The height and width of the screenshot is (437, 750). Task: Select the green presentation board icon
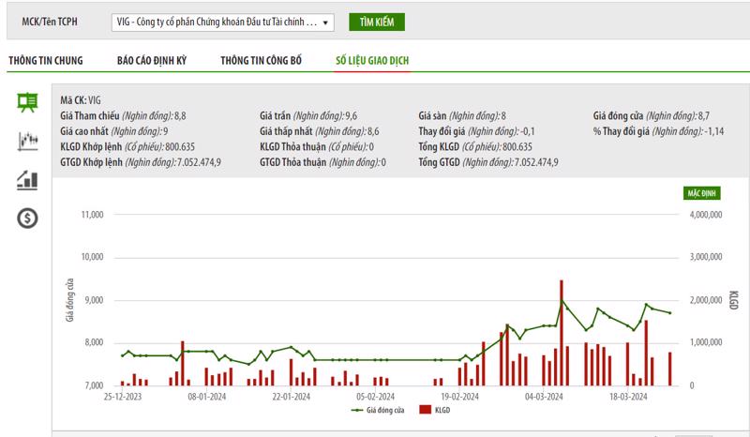point(28,103)
